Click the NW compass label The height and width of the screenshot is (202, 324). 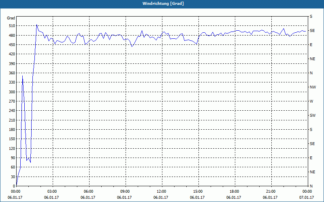pyautogui.click(x=313, y=87)
